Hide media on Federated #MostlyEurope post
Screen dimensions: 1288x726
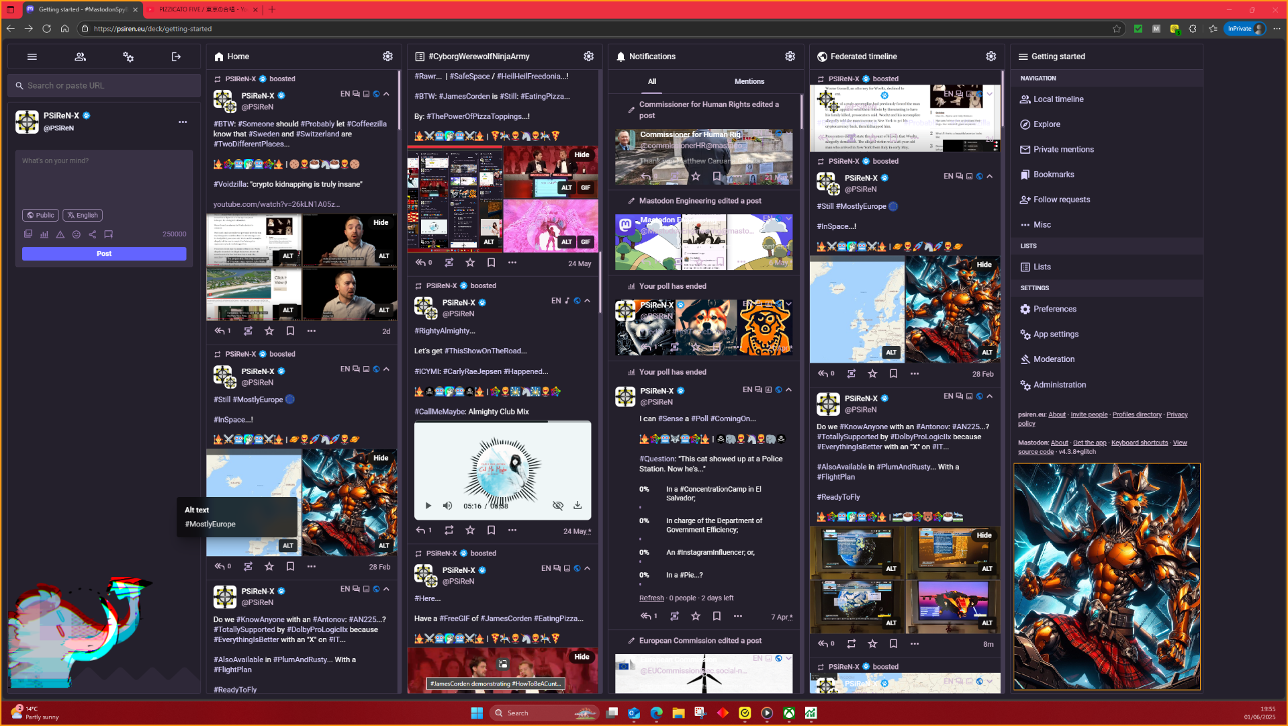[984, 265]
